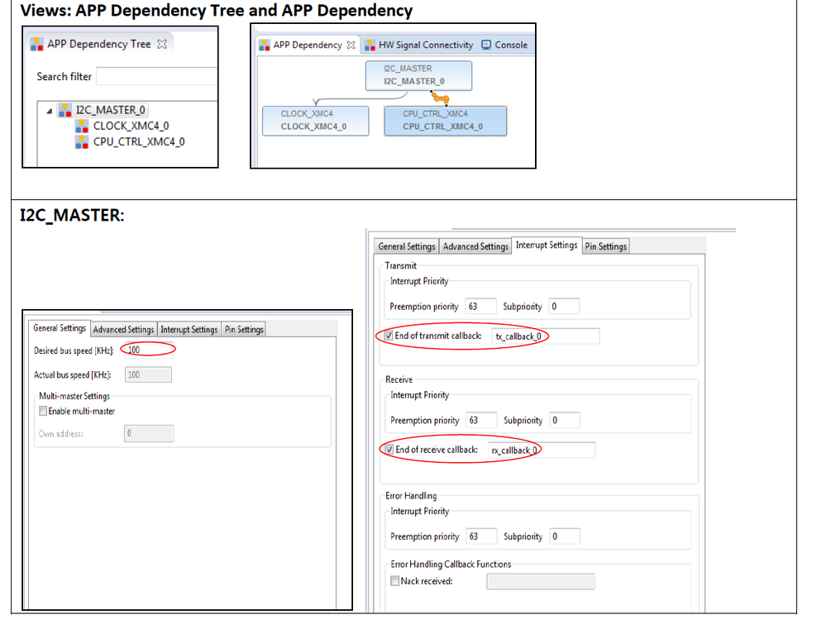Click the I2C_MASTER_0 icon in the tree
Viewport: 826px width, 629px height.
[65, 110]
